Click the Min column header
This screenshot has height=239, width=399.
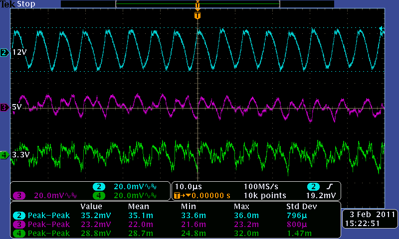[x=189, y=207]
